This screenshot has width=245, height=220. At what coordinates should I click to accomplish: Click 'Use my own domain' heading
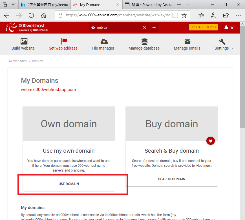click(x=69, y=151)
